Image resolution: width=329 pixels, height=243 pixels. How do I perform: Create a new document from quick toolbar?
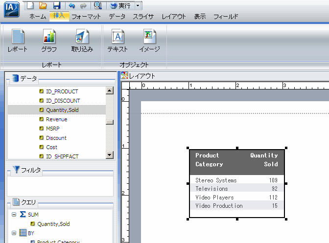coord(30,5)
